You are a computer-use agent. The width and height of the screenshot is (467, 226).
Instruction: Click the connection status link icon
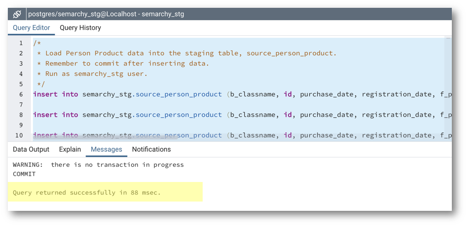pyautogui.click(x=17, y=14)
